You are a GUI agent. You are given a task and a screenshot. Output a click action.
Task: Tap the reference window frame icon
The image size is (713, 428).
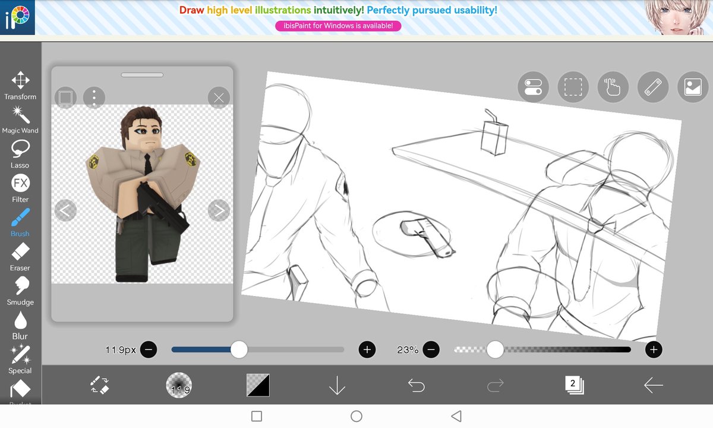pos(65,97)
